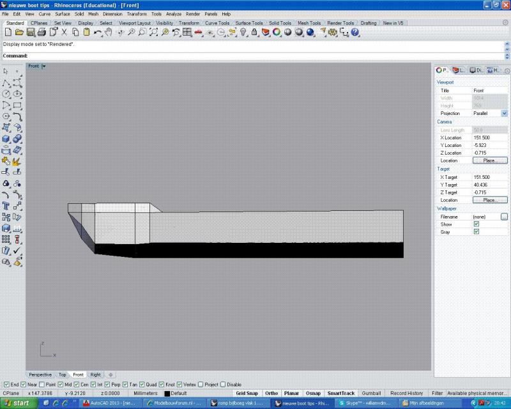Viewport: 511px width, 409px height.
Task: Open the File menu
Action: click(6, 14)
